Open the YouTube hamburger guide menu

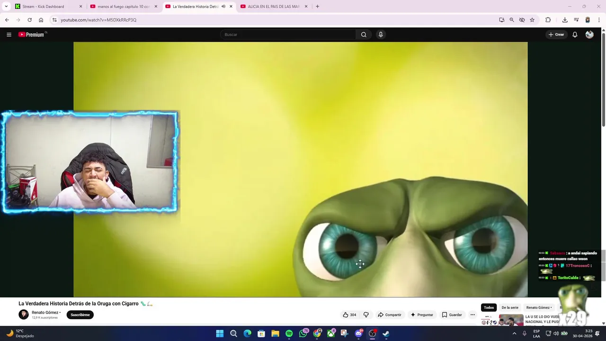(x=9, y=35)
